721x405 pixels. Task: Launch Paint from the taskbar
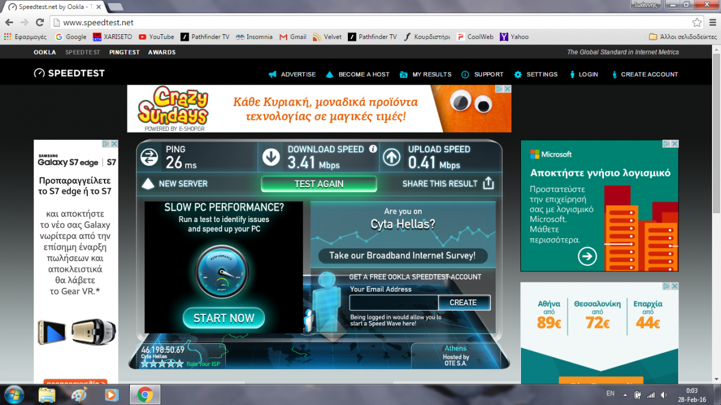point(79,395)
